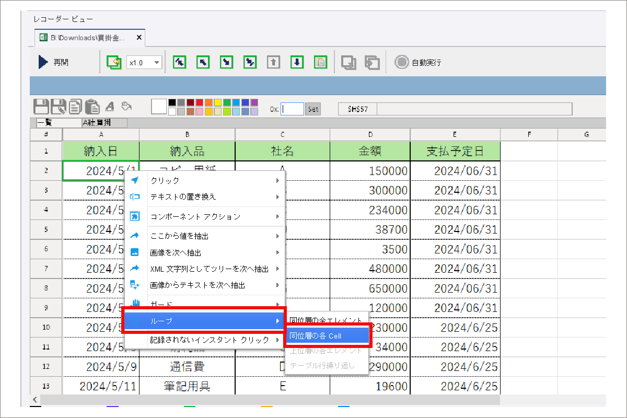Click the copy documents icon

[x=75, y=107]
